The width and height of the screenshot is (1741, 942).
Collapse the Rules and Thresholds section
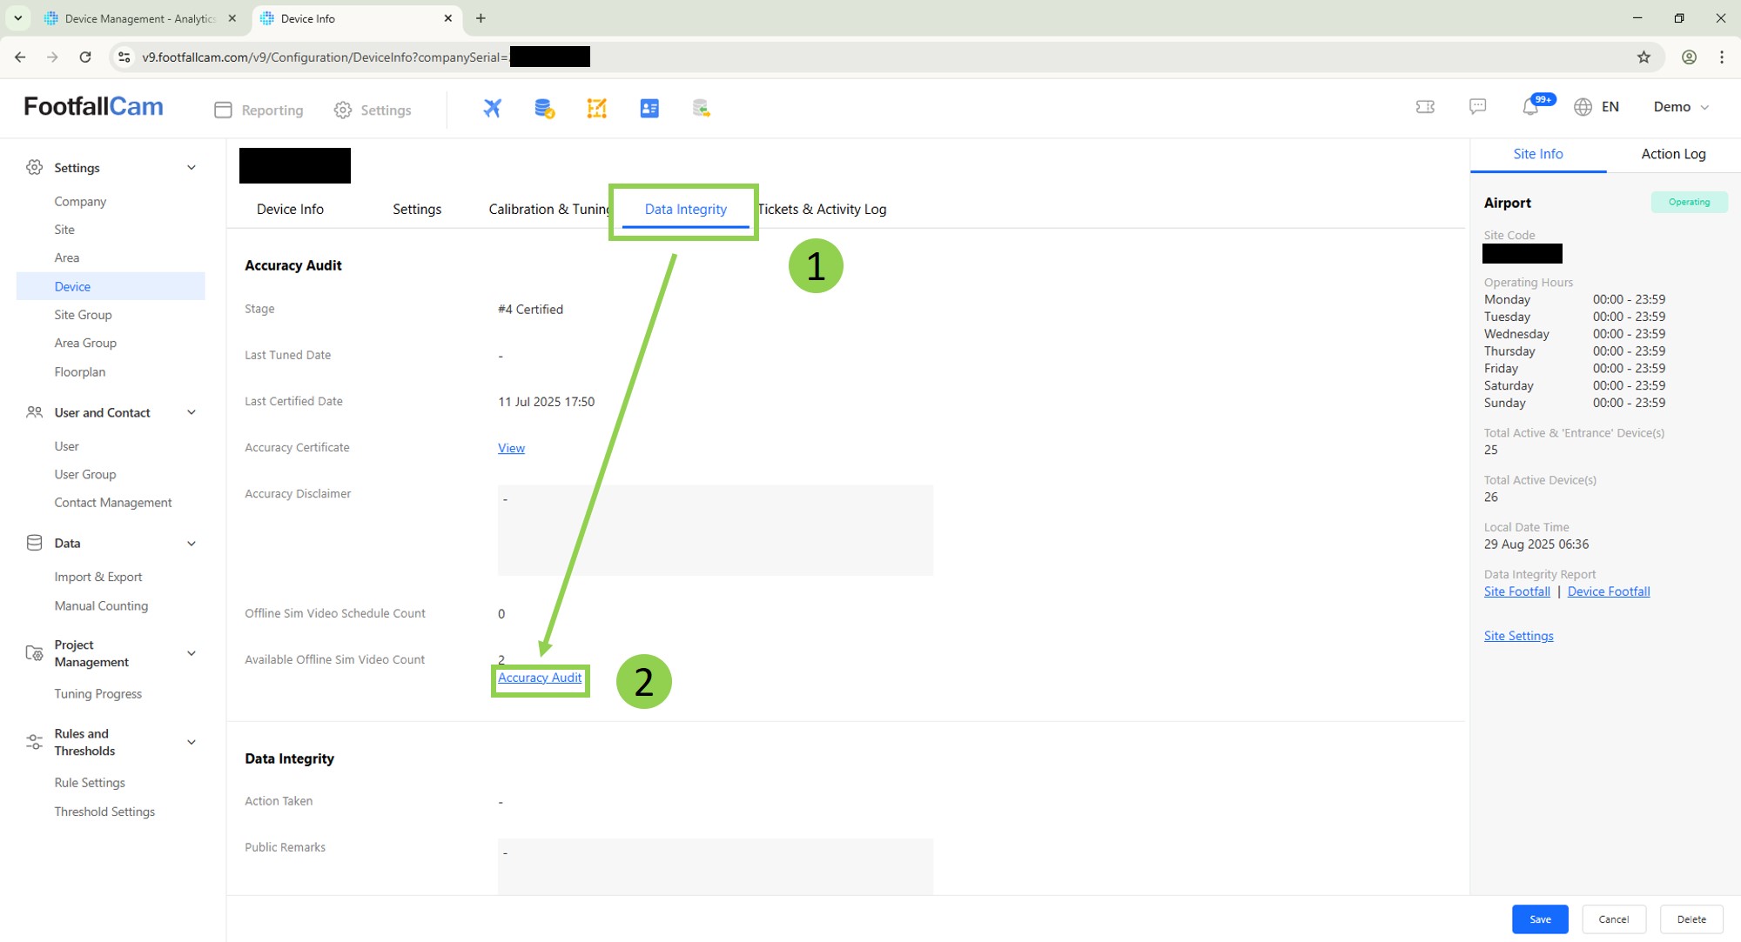(x=192, y=742)
